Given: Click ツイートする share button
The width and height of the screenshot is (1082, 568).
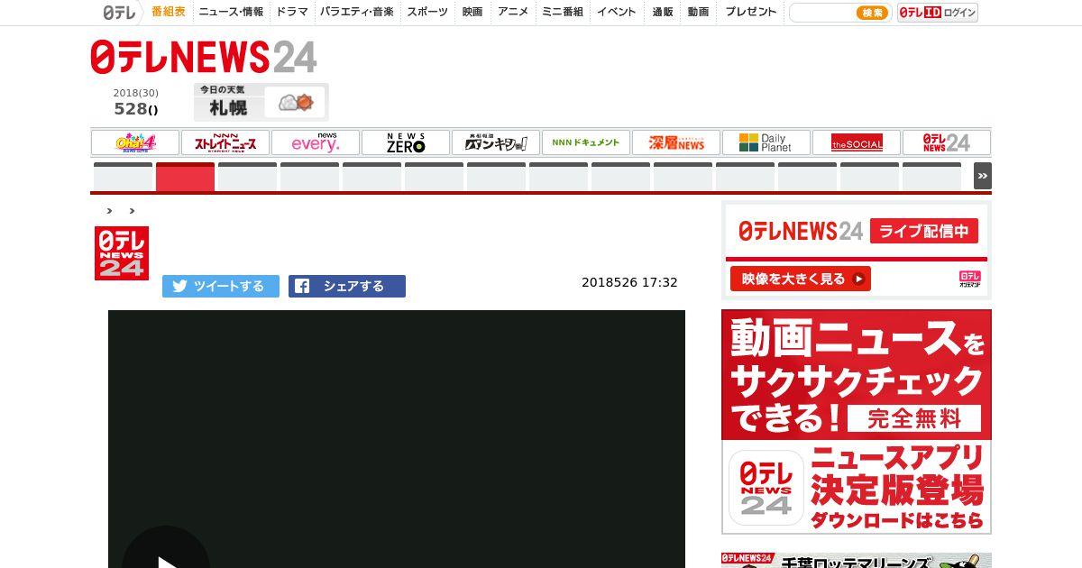Looking at the screenshot, I should pyautogui.click(x=221, y=286).
